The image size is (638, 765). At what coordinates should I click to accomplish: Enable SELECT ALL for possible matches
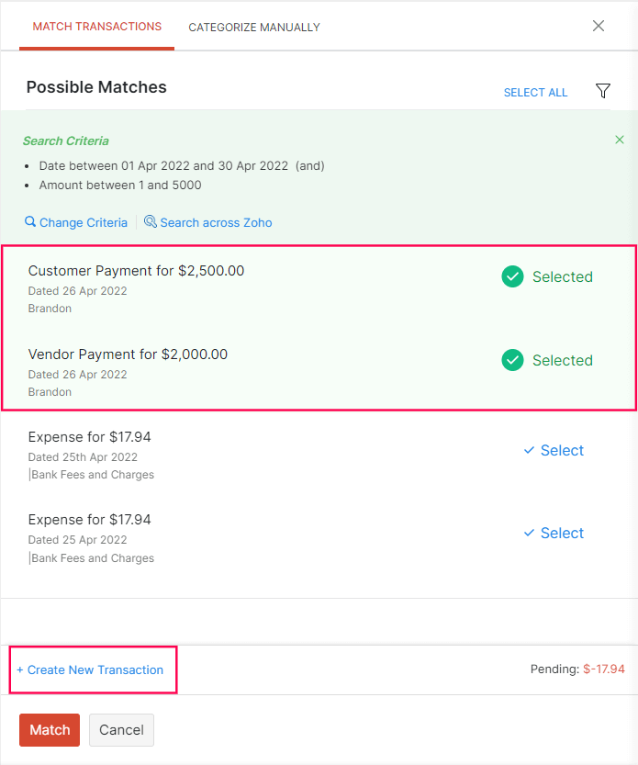click(x=535, y=92)
